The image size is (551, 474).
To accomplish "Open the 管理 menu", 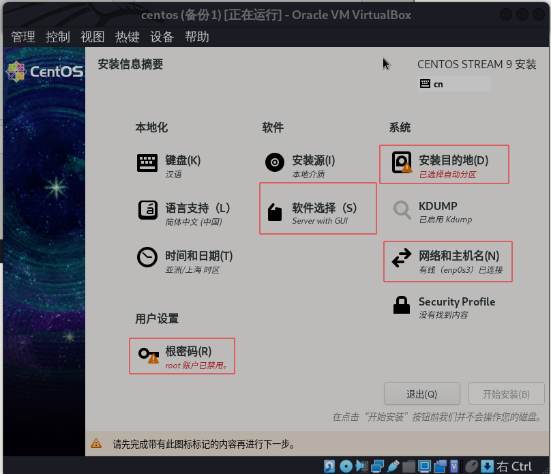I will click(23, 37).
